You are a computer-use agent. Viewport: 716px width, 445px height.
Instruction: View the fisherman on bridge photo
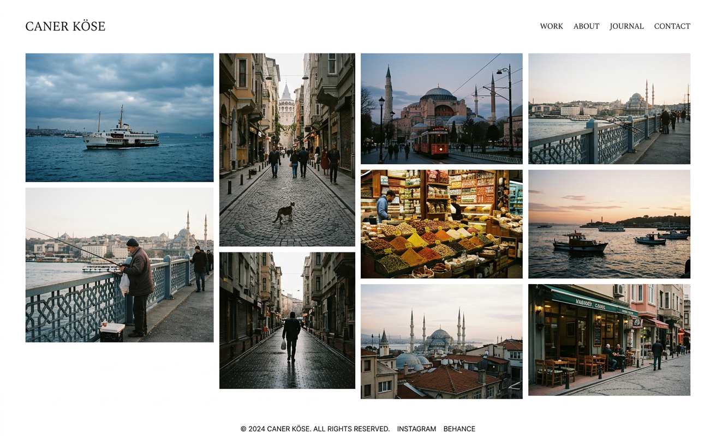pos(120,265)
